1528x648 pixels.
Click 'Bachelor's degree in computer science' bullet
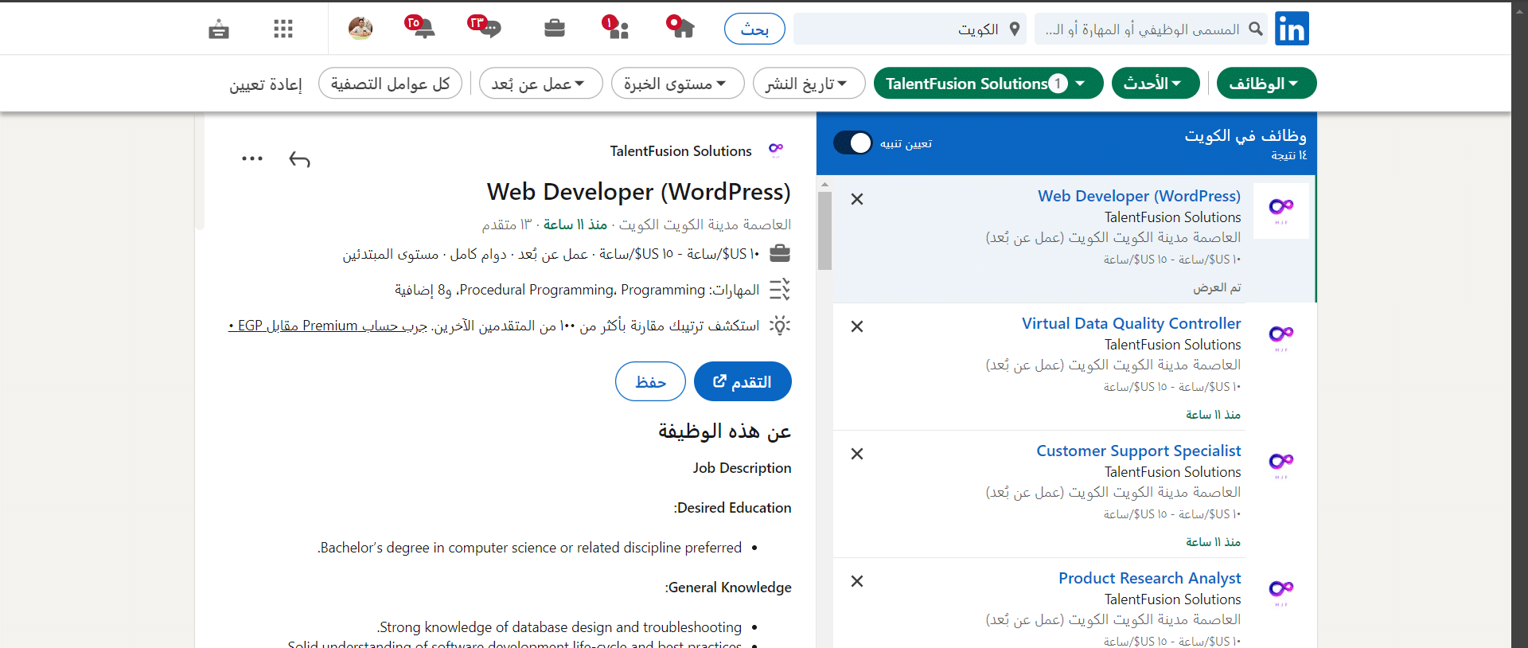[x=529, y=548]
